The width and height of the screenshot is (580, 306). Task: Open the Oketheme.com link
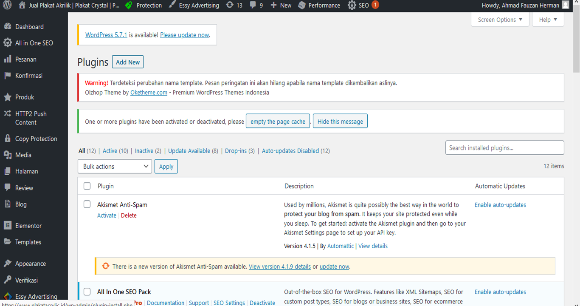coord(149,92)
